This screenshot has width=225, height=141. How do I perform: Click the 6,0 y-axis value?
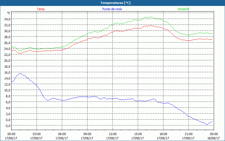tap(8, 102)
